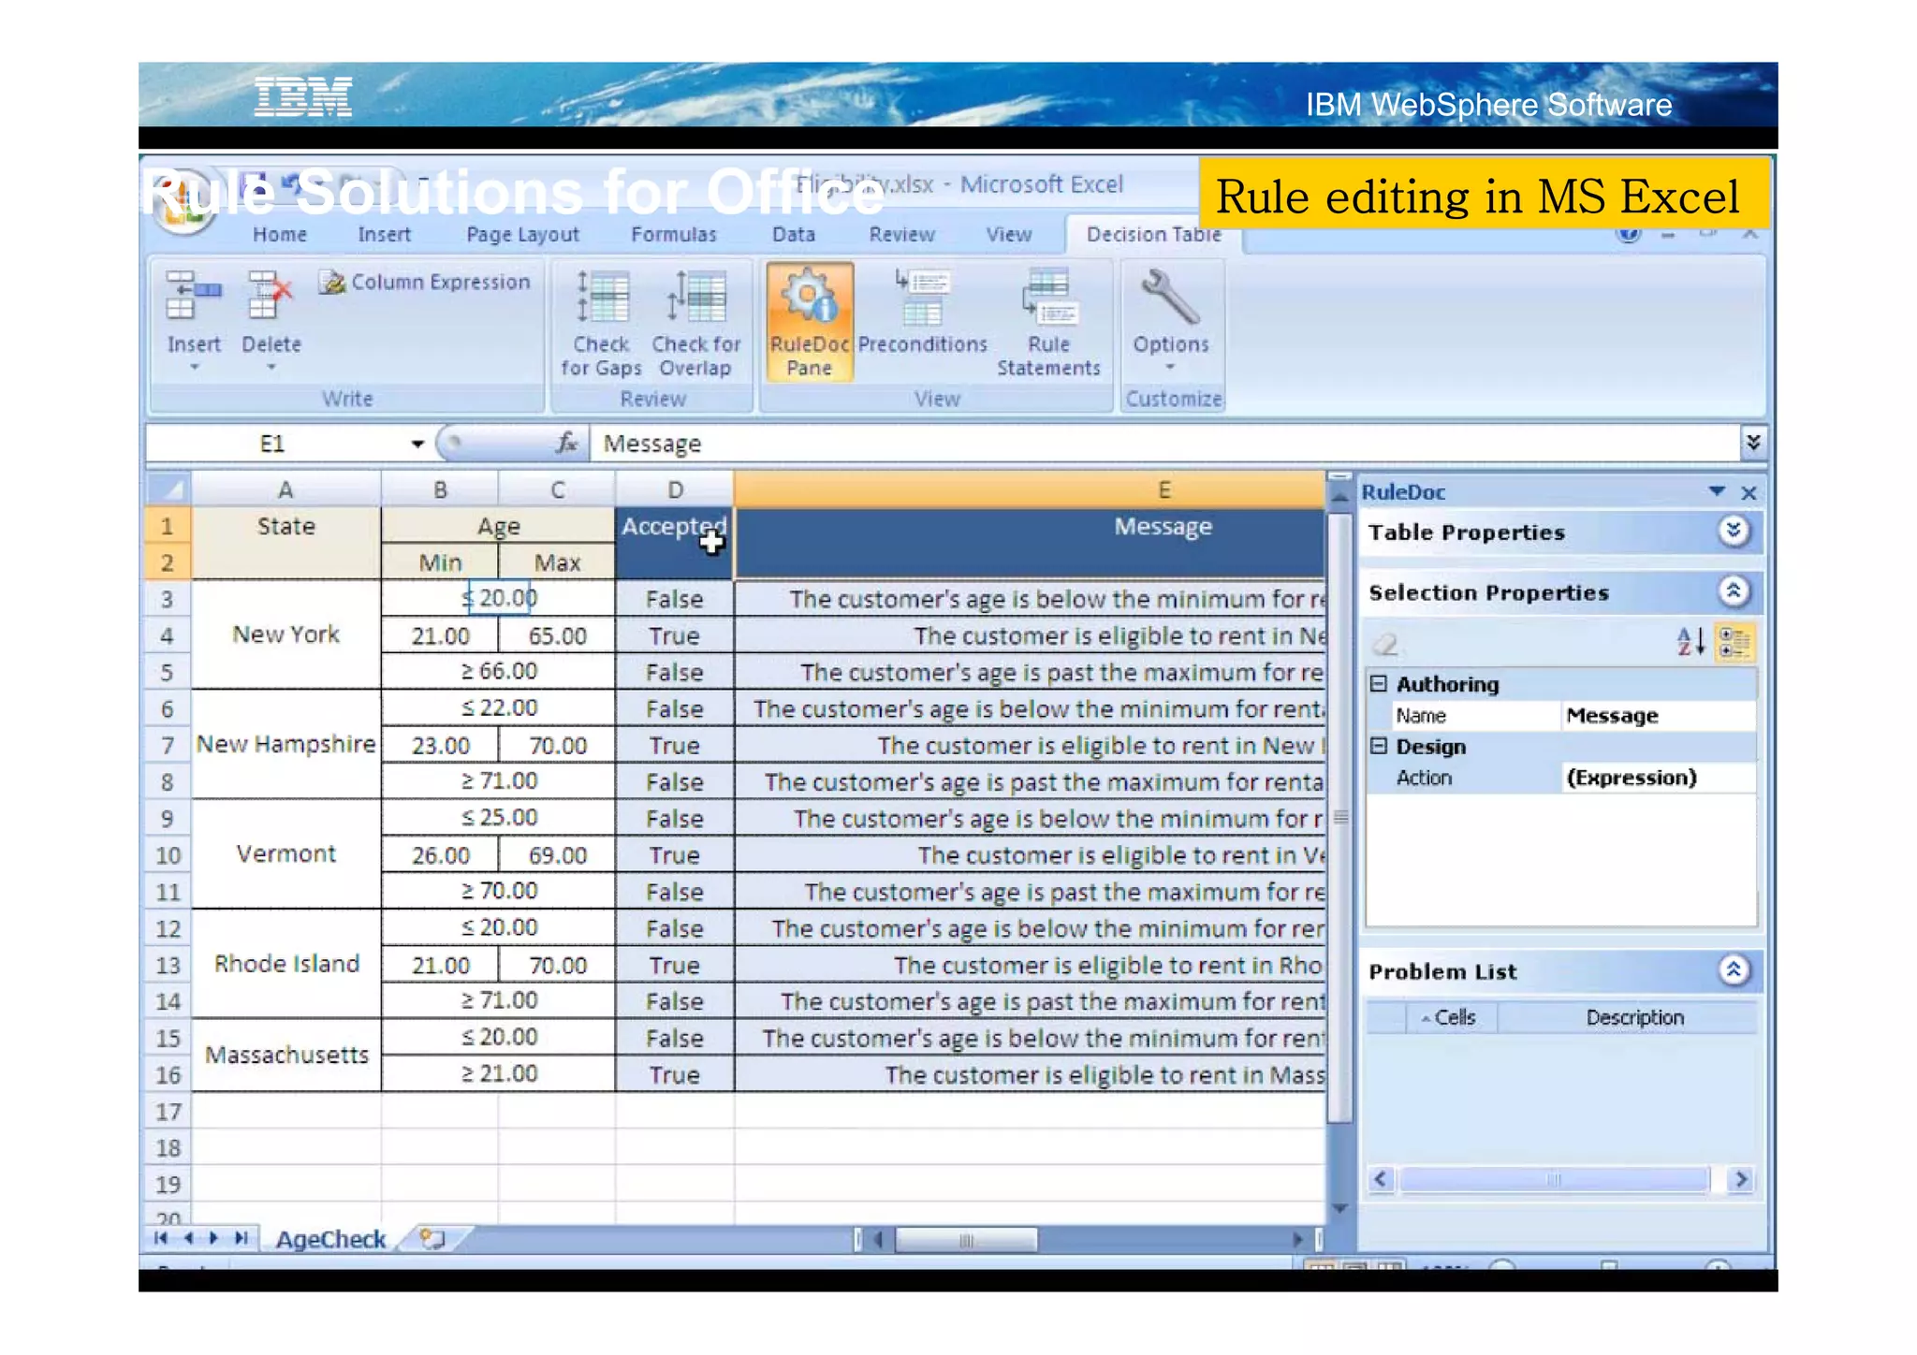
Task: Select column E header
Action: [x=1030, y=489]
